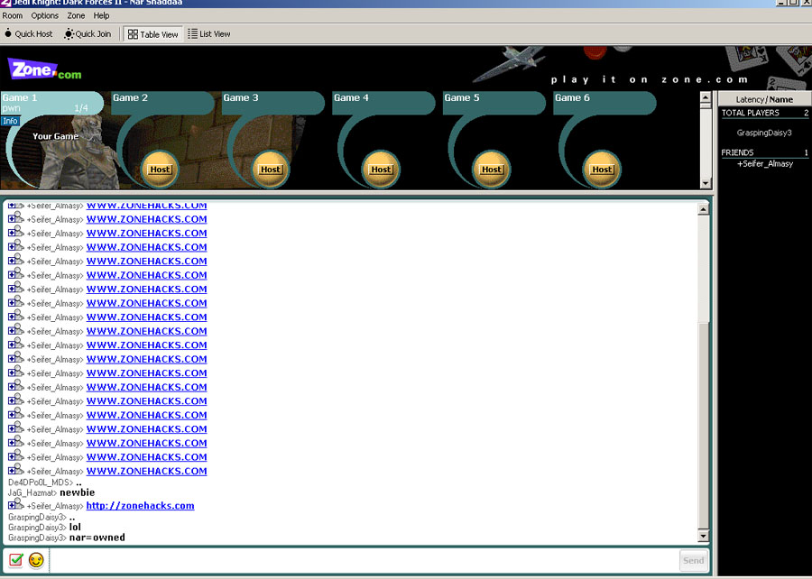Switch to List View
Viewport: 812px width, 579px height.
point(209,34)
